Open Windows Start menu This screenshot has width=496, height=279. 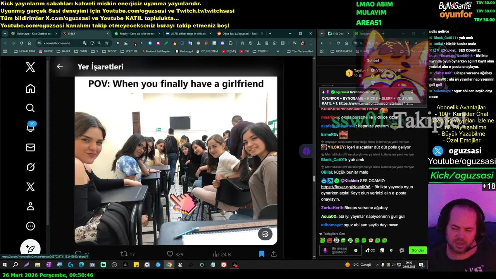coord(5,265)
